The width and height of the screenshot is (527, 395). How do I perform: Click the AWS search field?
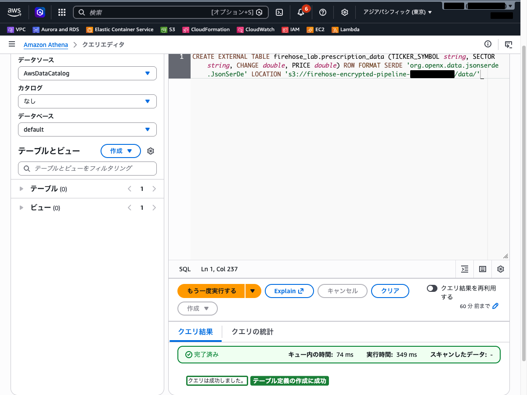[x=170, y=12]
